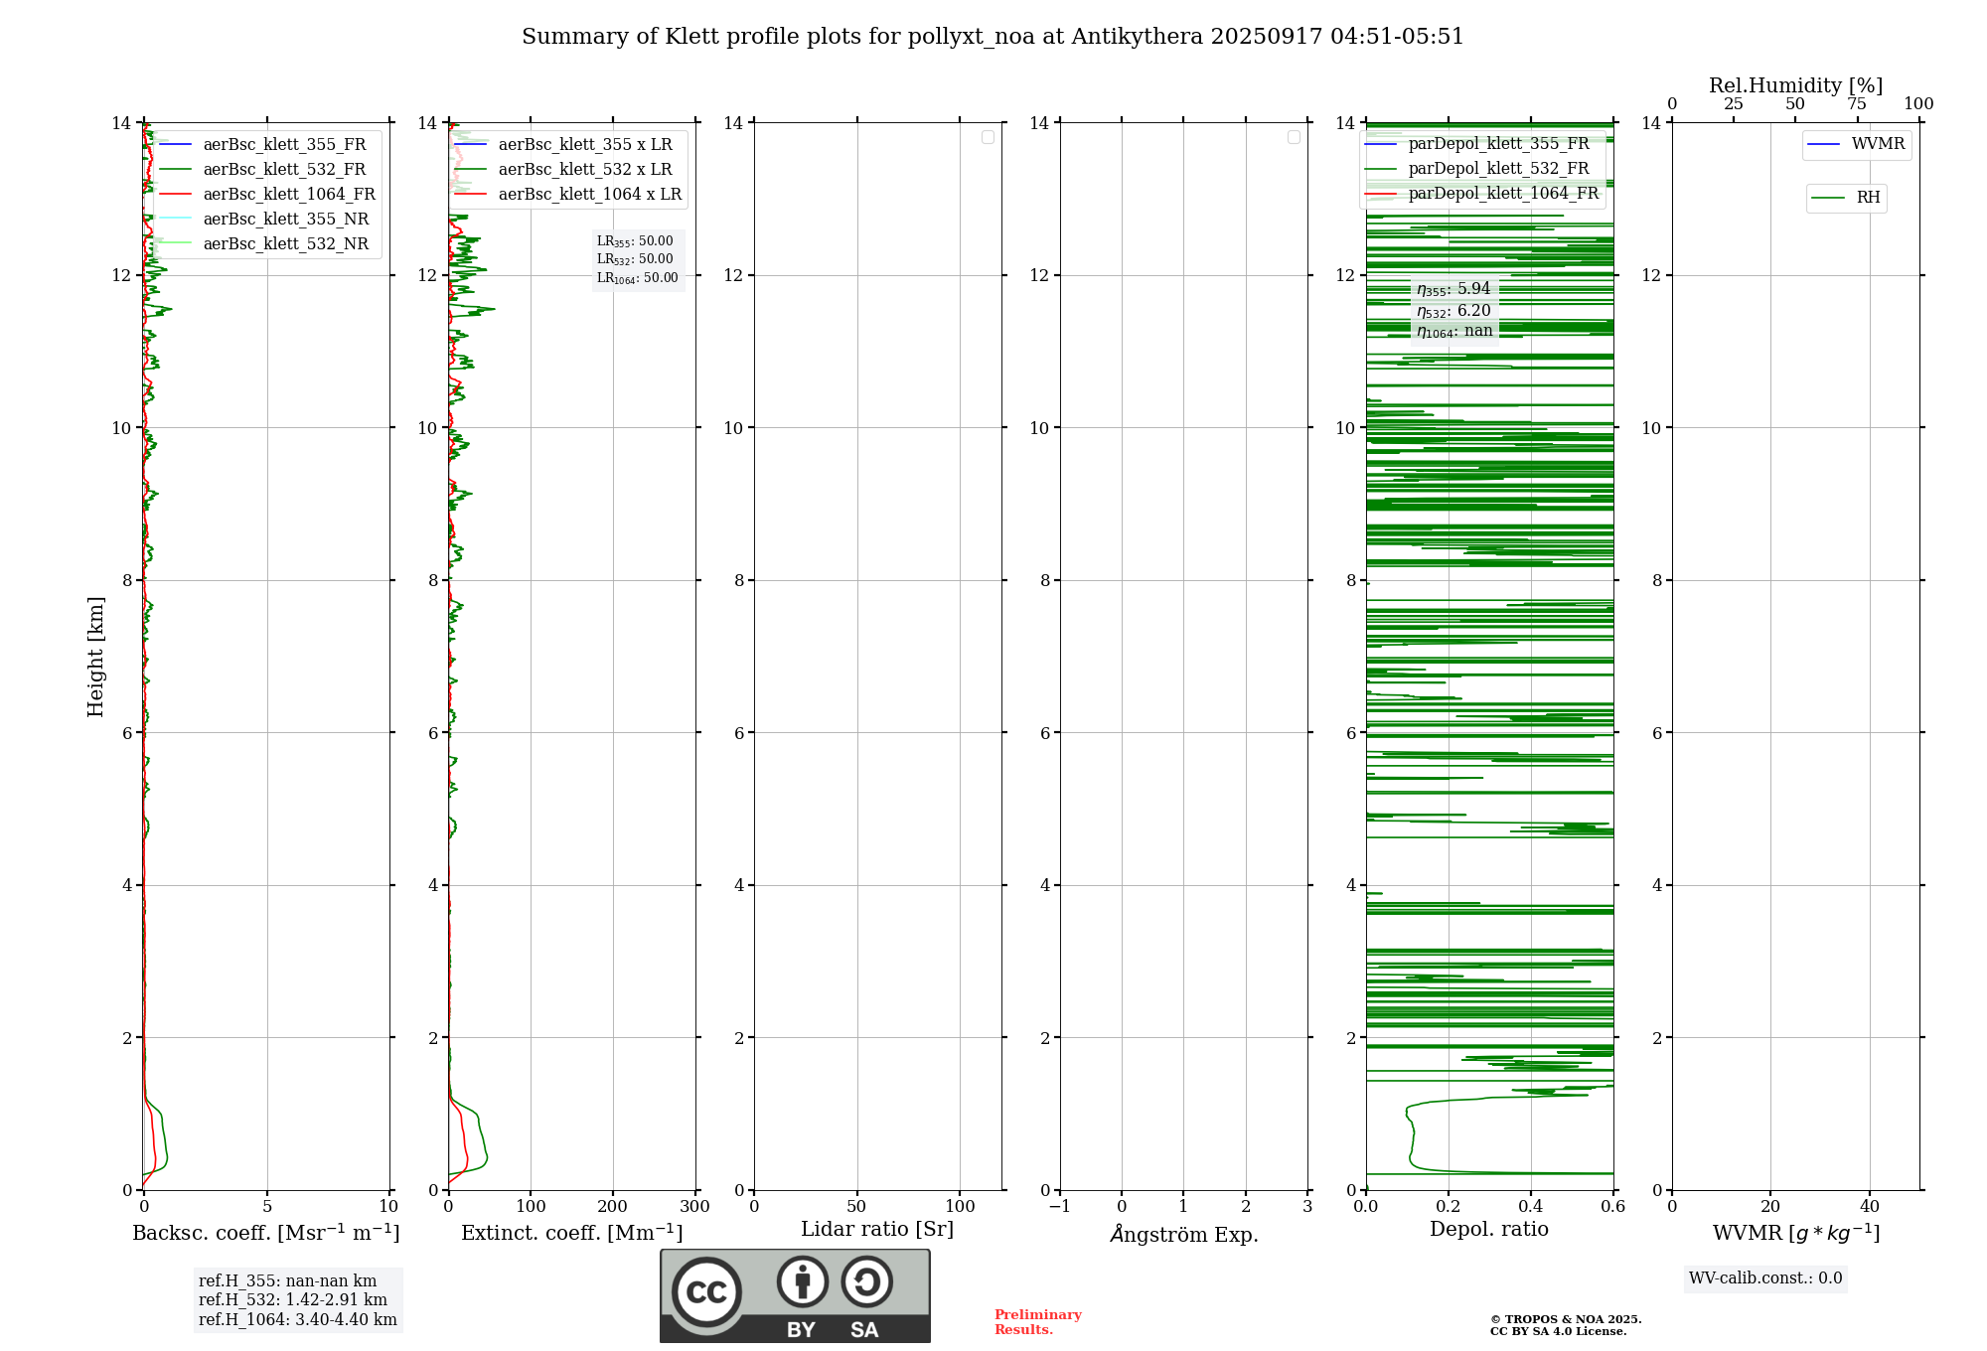Image resolution: width=1987 pixels, height=1351 pixels.
Task: Click the Lidar ratio [Sr] axis label
Action: tap(877, 1230)
